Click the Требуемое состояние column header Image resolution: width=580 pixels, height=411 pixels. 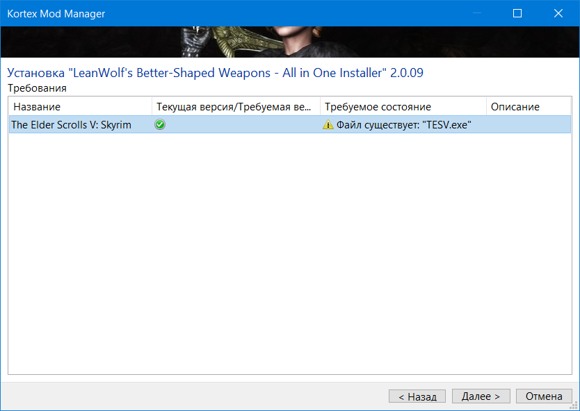tap(403, 107)
